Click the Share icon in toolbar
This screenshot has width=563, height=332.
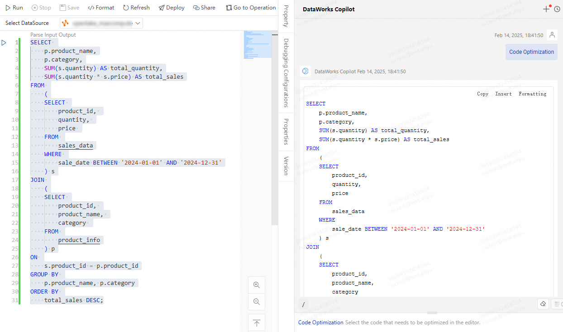point(204,8)
